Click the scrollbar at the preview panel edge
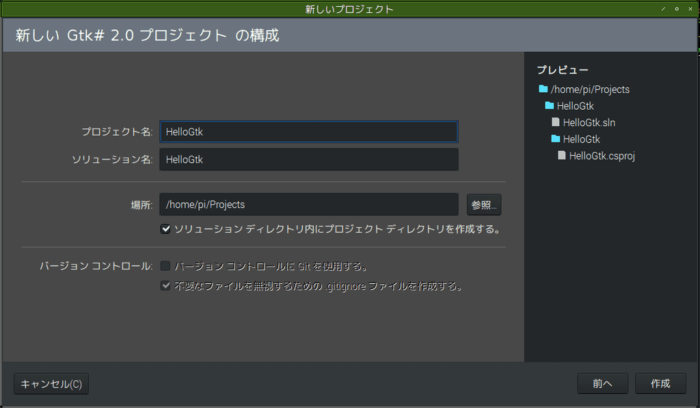Viewport: 700px width, 408px height. pyautogui.click(x=697, y=205)
